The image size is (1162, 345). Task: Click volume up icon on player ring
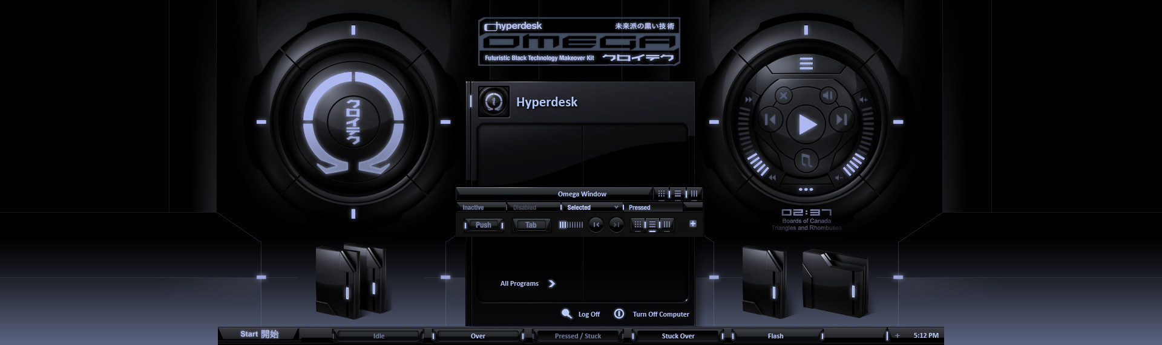click(x=864, y=100)
